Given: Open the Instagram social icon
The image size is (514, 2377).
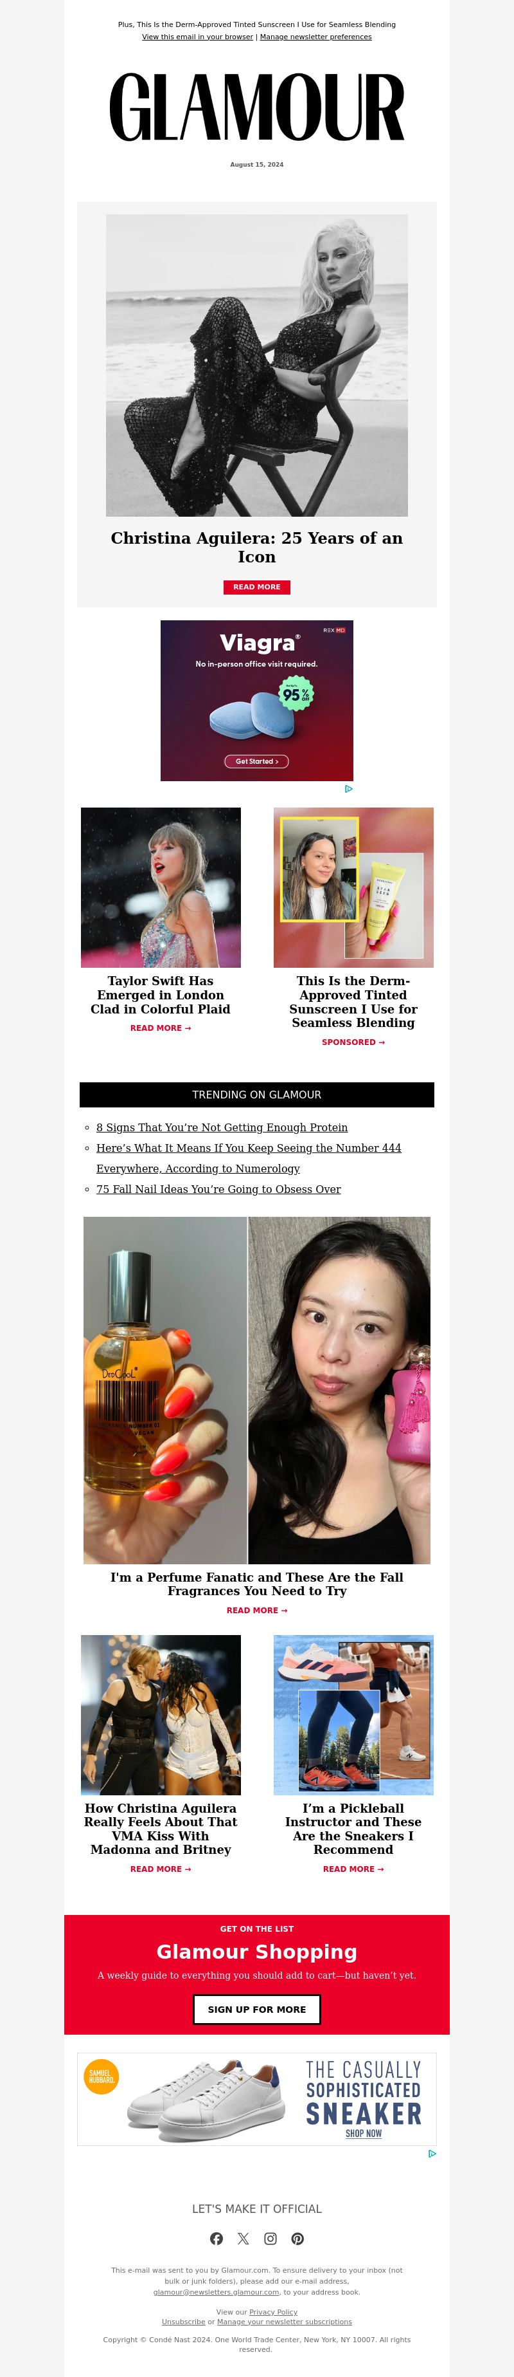Looking at the screenshot, I should [271, 2239].
